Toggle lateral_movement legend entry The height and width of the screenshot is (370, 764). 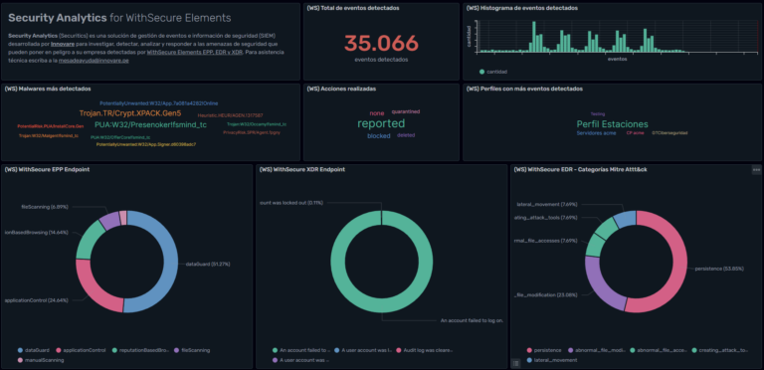point(552,360)
